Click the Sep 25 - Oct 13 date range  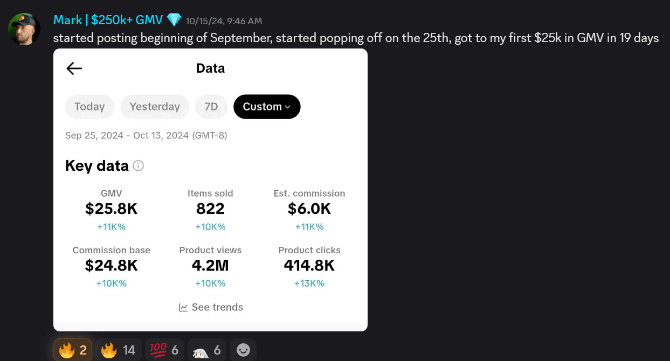[x=146, y=135]
